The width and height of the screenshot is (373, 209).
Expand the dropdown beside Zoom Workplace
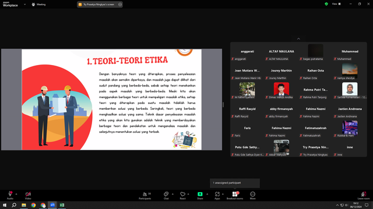tap(24, 4)
